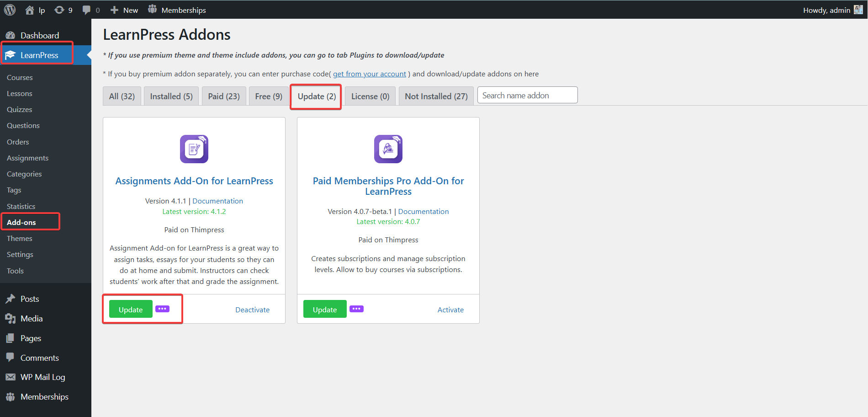Viewport: 868px width, 417px height.
Task: Open LearnPress Settings in the sidebar
Action: click(x=20, y=254)
